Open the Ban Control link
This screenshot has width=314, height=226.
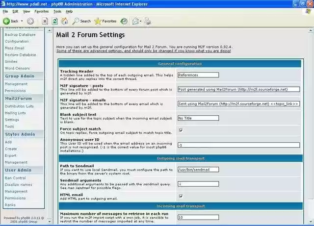15,178
